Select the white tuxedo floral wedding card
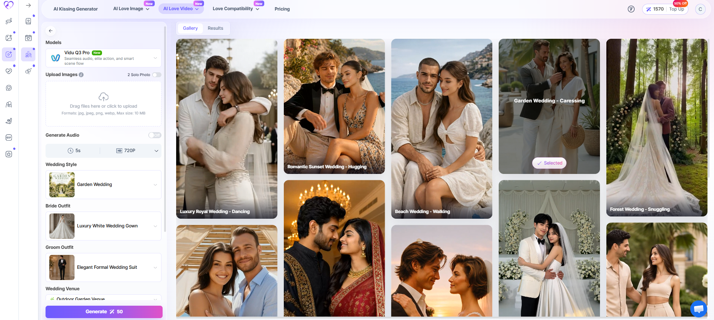 click(549, 248)
